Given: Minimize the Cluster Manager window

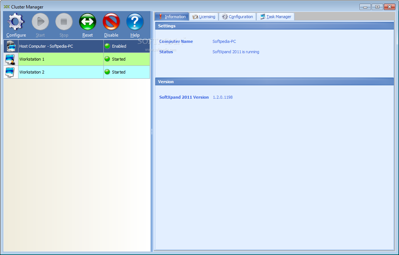Looking at the screenshot, I should click(x=365, y=7).
